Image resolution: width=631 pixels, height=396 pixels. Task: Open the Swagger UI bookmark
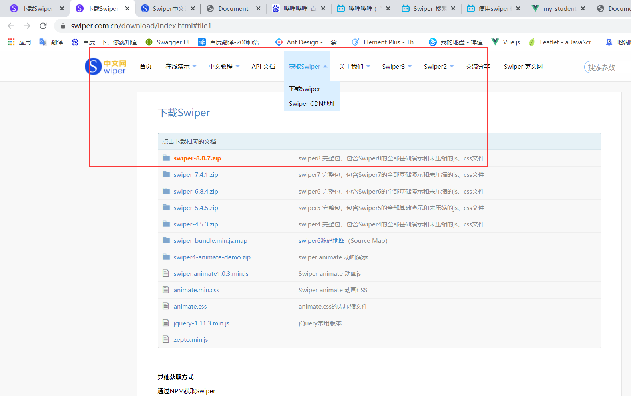167,42
